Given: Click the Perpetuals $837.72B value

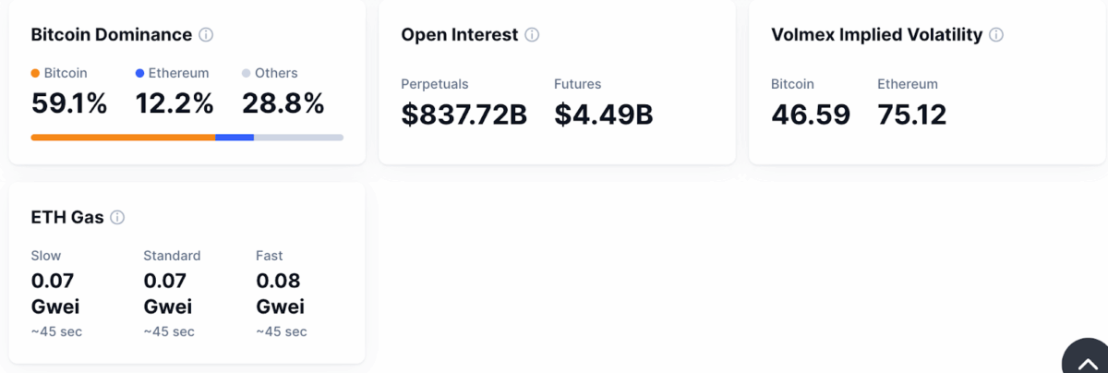Looking at the screenshot, I should (x=464, y=114).
